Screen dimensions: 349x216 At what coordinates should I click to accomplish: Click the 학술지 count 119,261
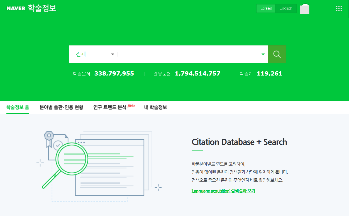click(x=269, y=74)
